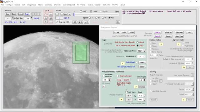Toggle the Levels checkbox
The image size is (200, 112).
[91, 12]
